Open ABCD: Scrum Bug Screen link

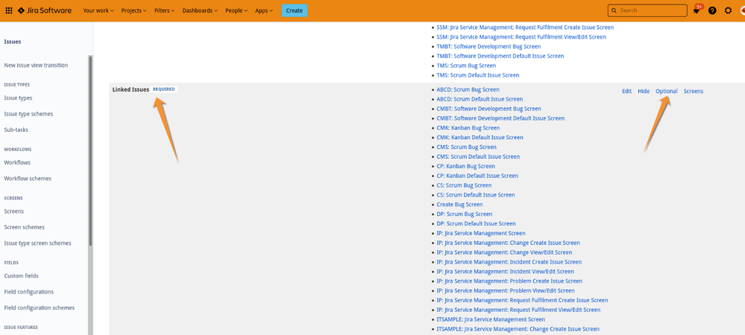tap(468, 89)
